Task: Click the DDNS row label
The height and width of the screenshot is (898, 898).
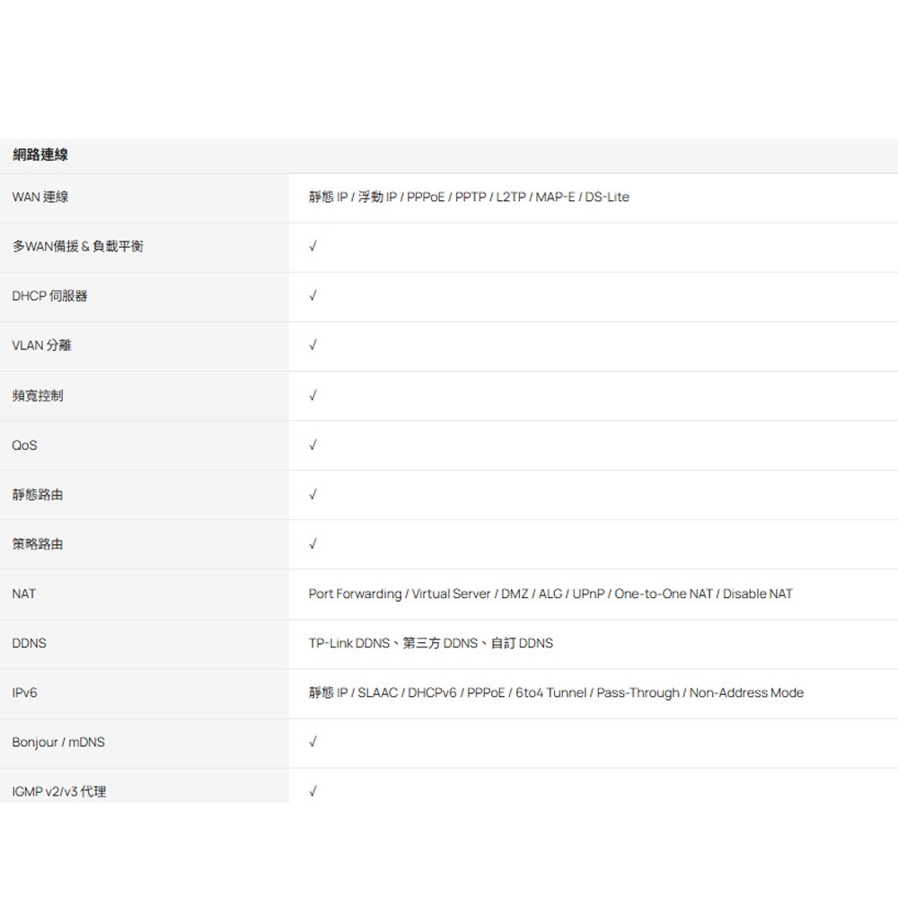Action: (x=30, y=643)
